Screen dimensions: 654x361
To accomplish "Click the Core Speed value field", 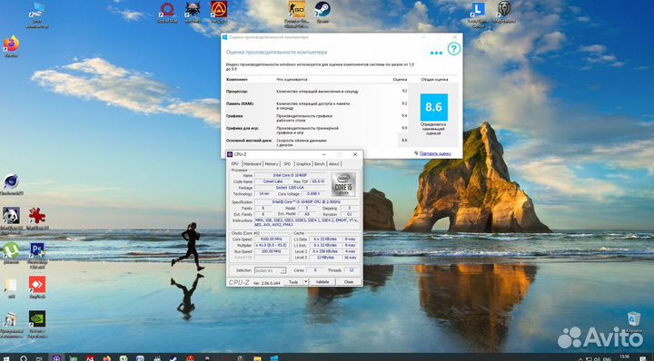I will (x=271, y=239).
